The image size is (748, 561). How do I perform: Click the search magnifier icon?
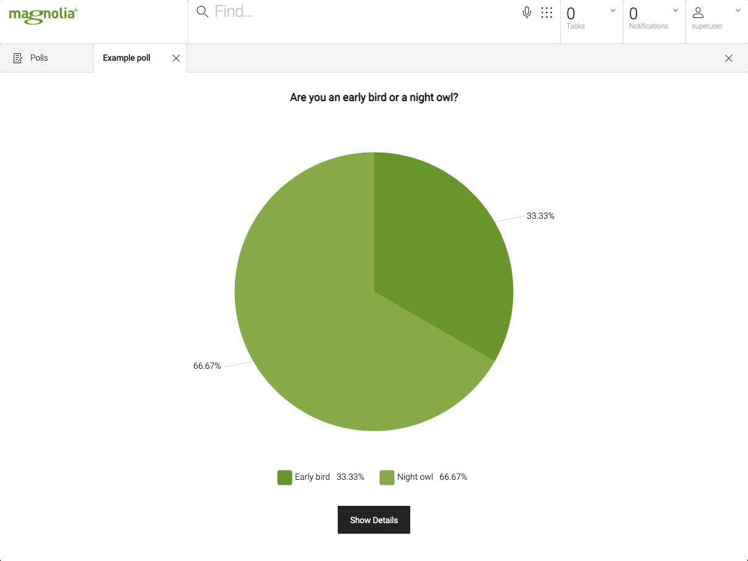point(201,11)
